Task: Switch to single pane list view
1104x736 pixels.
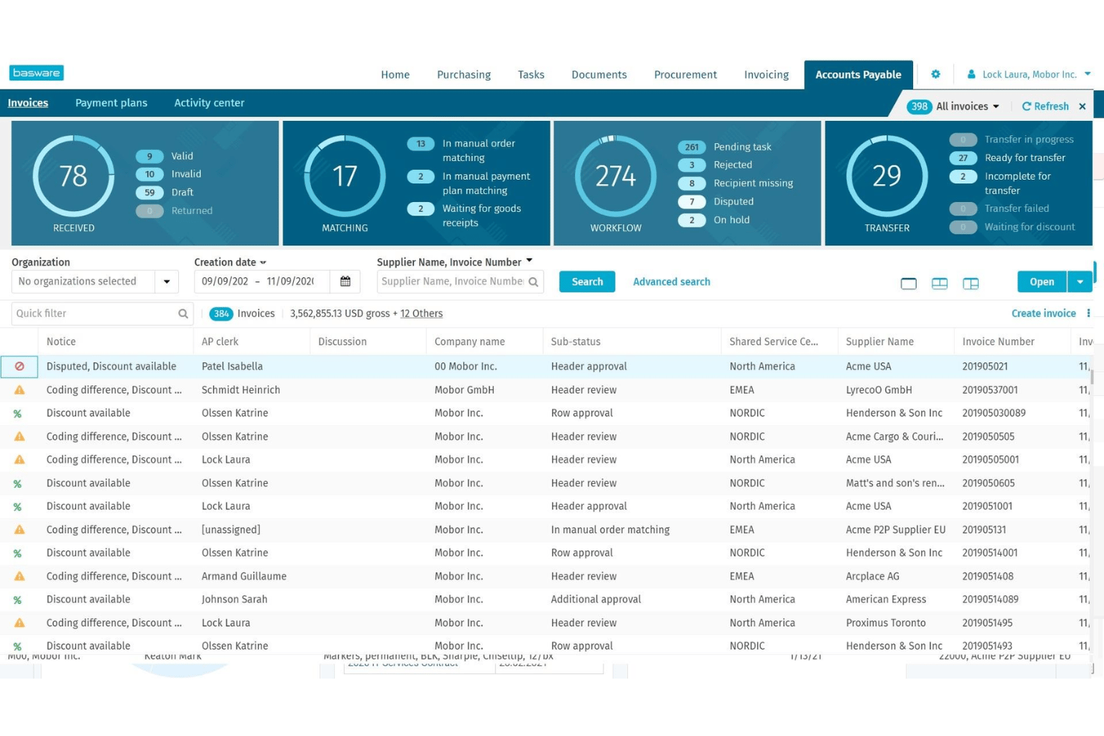Action: [x=909, y=283]
